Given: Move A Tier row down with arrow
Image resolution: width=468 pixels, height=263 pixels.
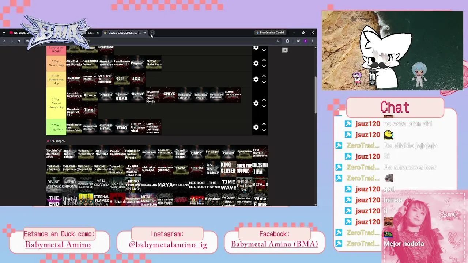Looking at the screenshot, I should pyautogui.click(x=264, y=66).
